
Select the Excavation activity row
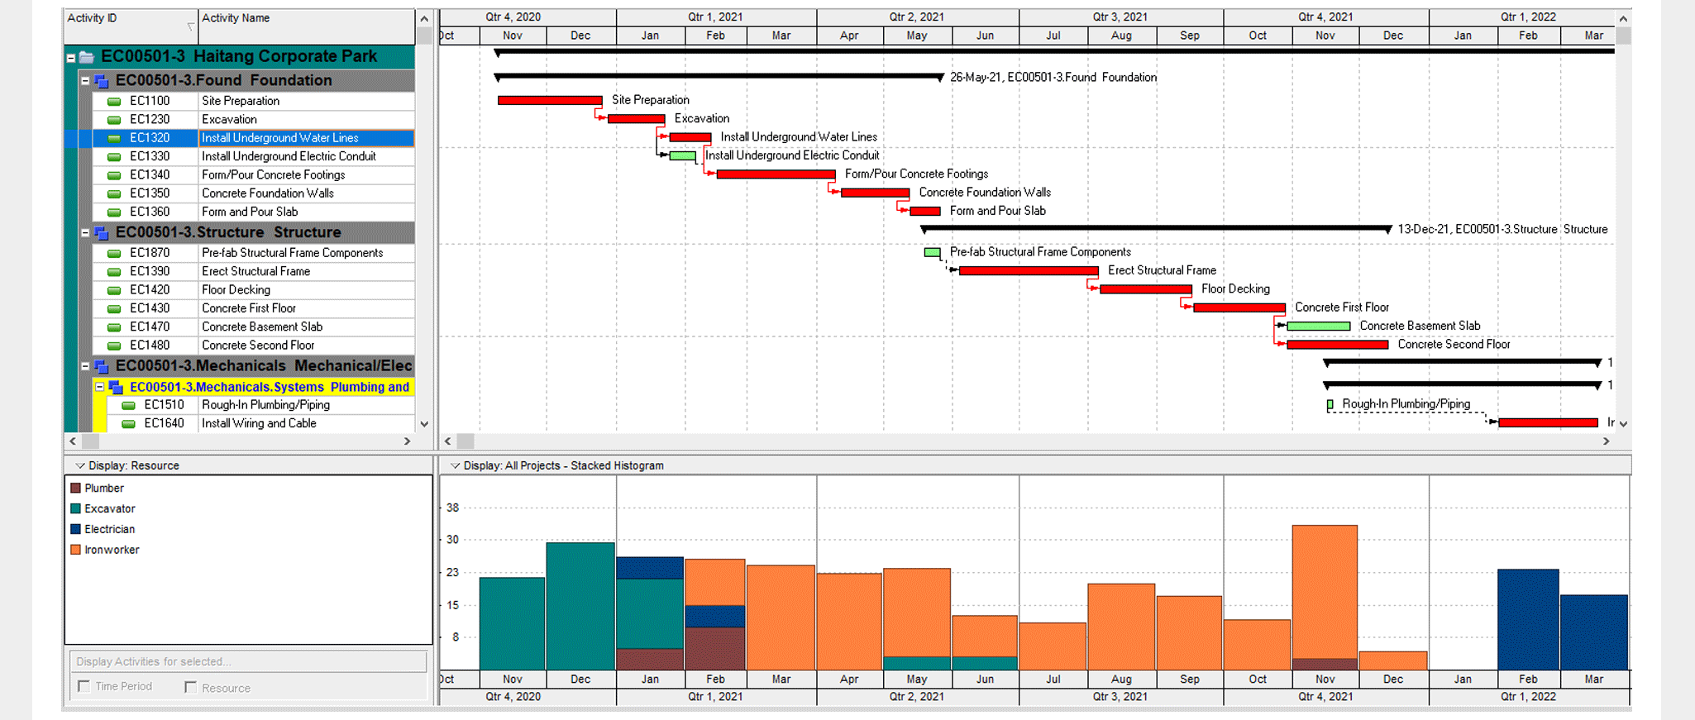tap(306, 120)
